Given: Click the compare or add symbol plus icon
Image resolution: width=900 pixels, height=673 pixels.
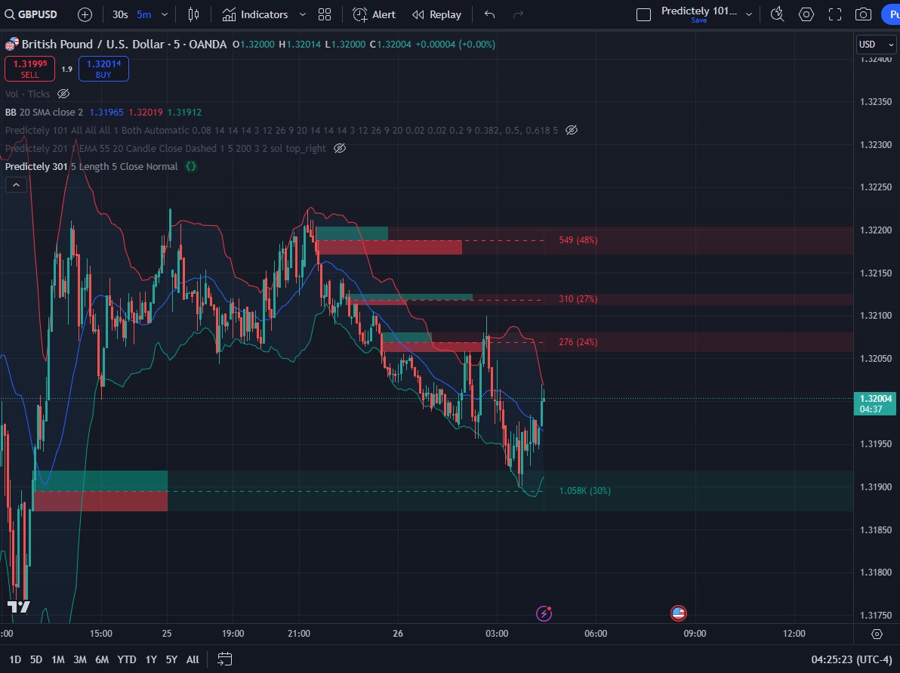Looking at the screenshot, I should (x=85, y=14).
